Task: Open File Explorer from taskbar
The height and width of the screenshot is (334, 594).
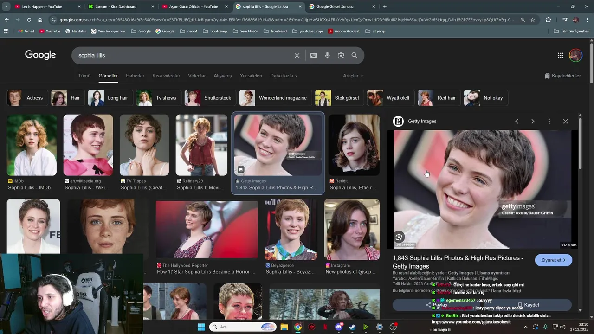Action: point(284,327)
